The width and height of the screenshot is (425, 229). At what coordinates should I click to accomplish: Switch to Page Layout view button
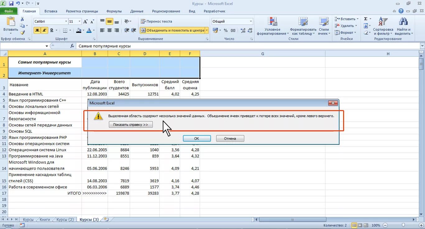pos(360,225)
